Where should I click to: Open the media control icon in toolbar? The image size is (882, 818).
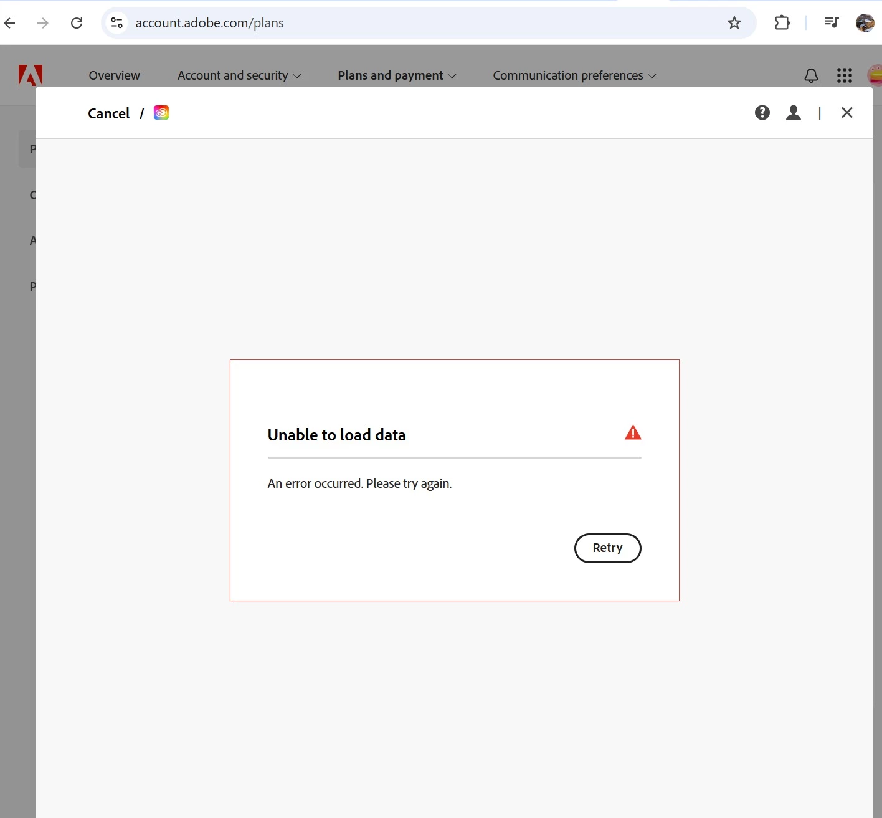pos(832,23)
